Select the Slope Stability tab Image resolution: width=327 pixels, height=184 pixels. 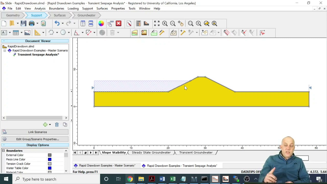[x=114, y=153]
